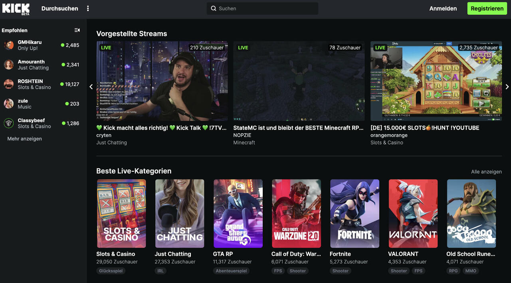
Task: Go to previous featured streams arrow
Action: pyautogui.click(x=91, y=87)
